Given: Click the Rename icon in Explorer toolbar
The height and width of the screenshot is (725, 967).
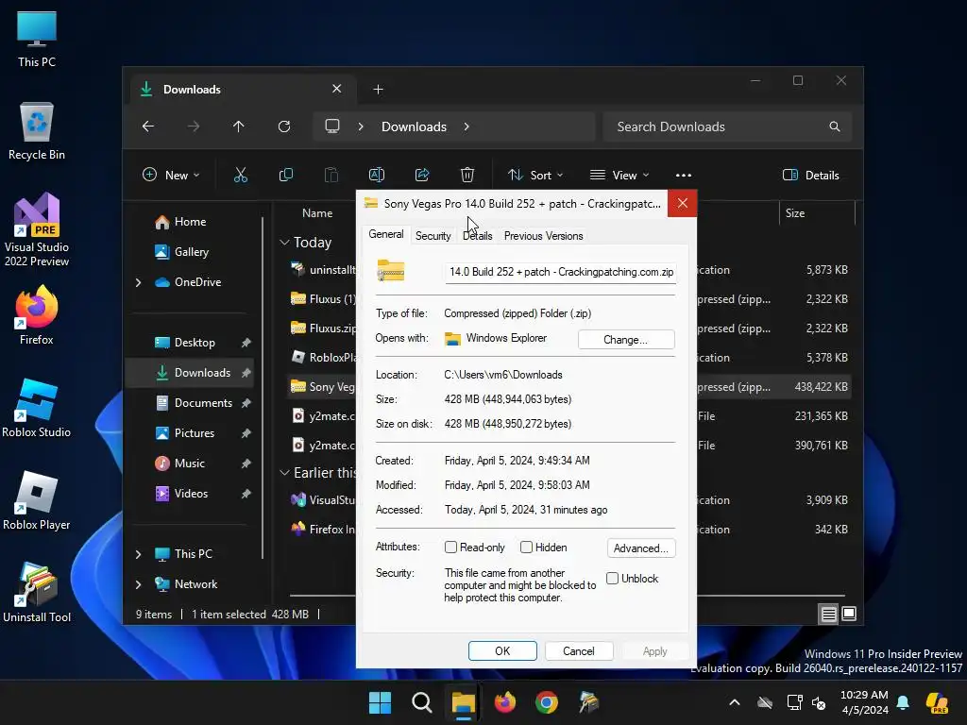Looking at the screenshot, I should 376,175.
